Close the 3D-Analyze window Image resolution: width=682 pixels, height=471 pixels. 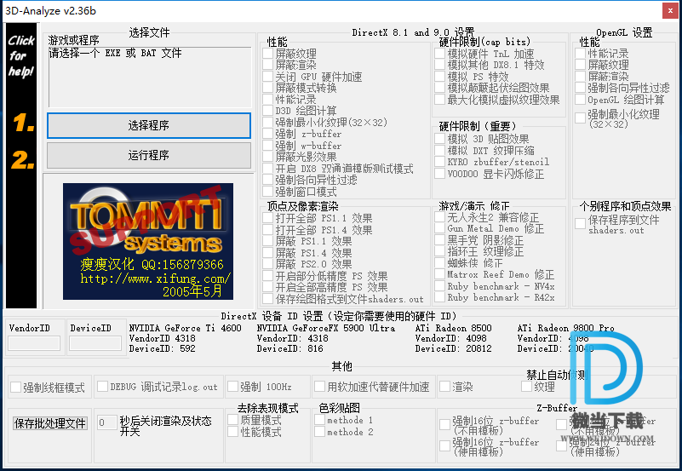click(x=670, y=11)
